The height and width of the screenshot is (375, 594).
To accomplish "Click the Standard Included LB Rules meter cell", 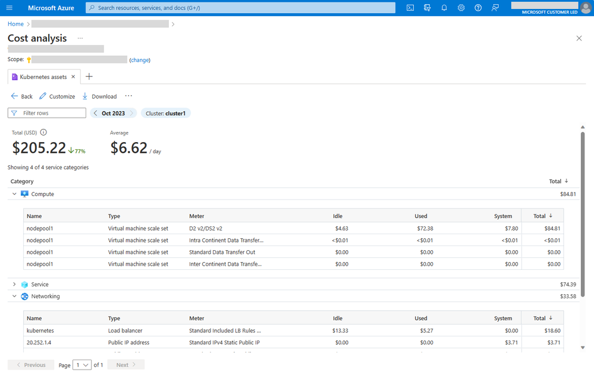I will pyautogui.click(x=225, y=330).
